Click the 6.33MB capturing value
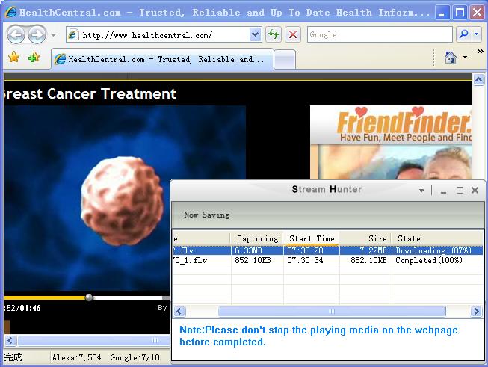 coord(248,250)
